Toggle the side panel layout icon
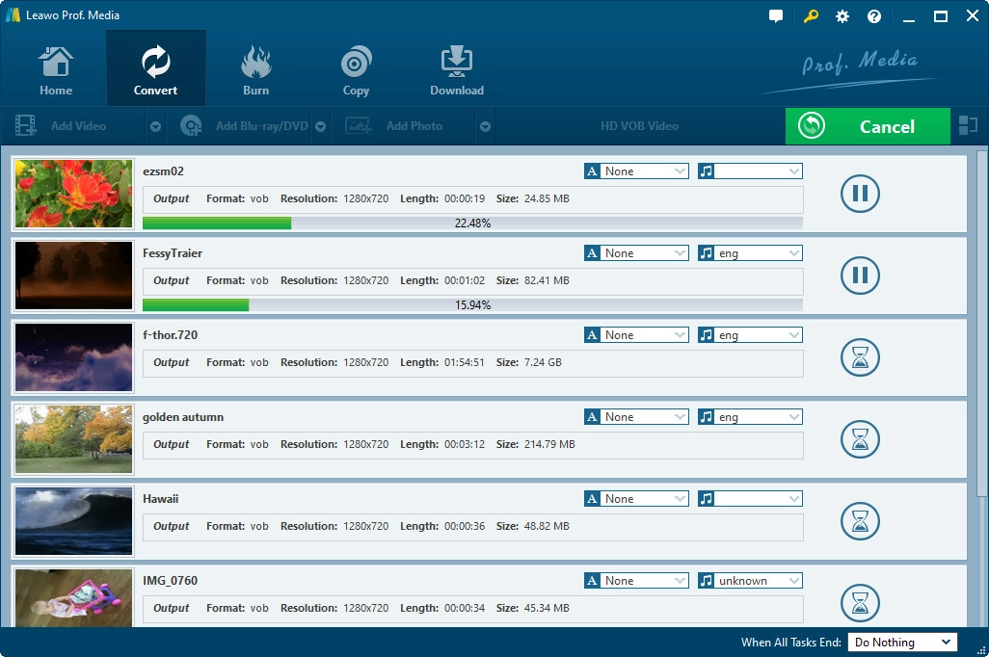Image resolution: width=989 pixels, height=657 pixels. 967,125
